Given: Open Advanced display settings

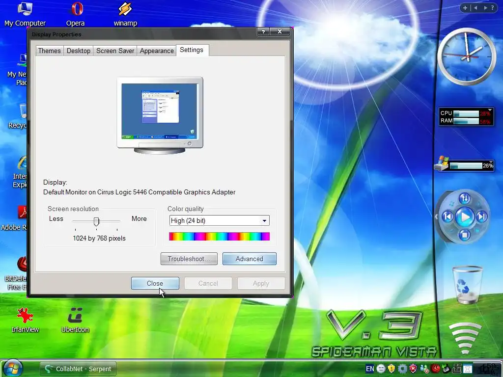Looking at the screenshot, I should coord(249,259).
